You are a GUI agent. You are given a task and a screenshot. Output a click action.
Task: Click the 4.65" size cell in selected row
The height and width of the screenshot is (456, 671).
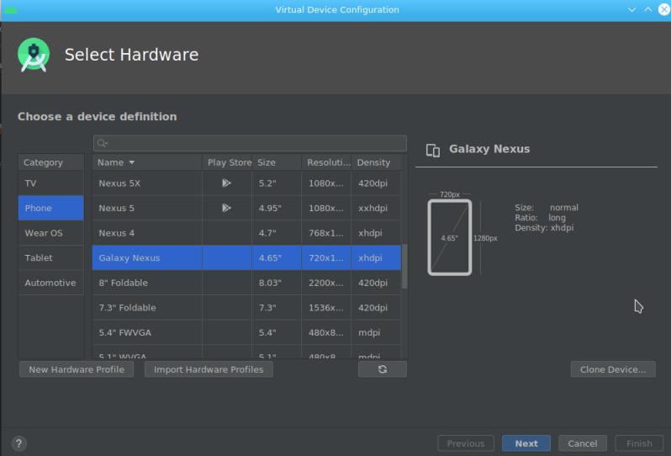point(277,257)
